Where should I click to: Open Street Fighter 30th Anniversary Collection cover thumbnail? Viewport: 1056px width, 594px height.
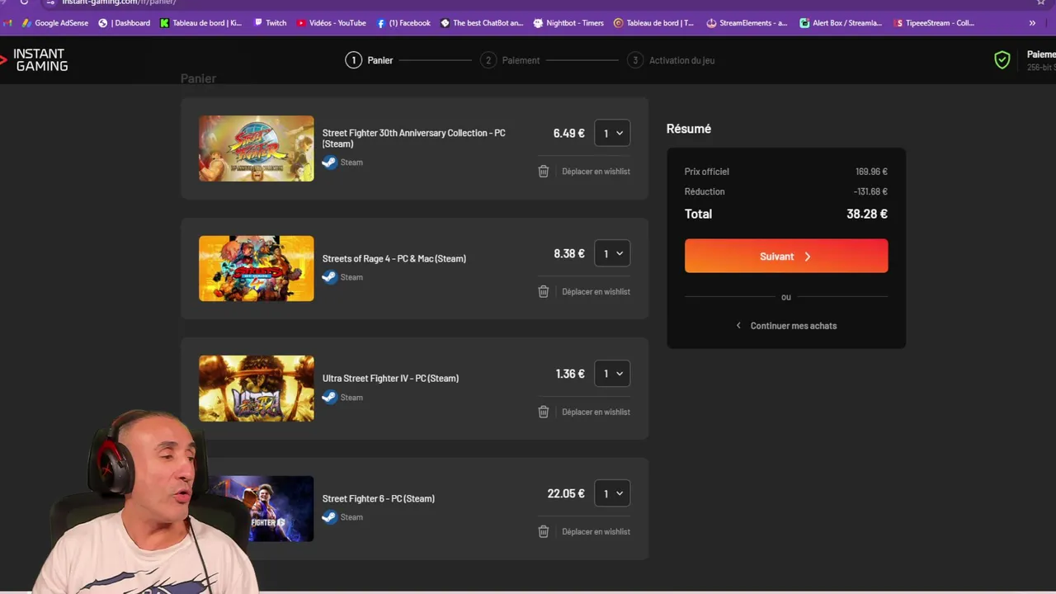click(256, 148)
